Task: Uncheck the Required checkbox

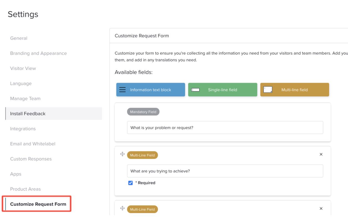Action: (130, 183)
